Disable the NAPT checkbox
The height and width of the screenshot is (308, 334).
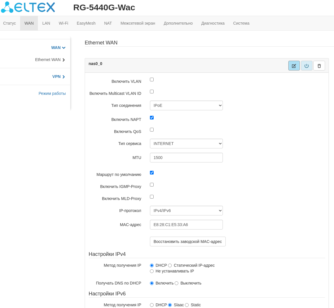[x=152, y=118]
